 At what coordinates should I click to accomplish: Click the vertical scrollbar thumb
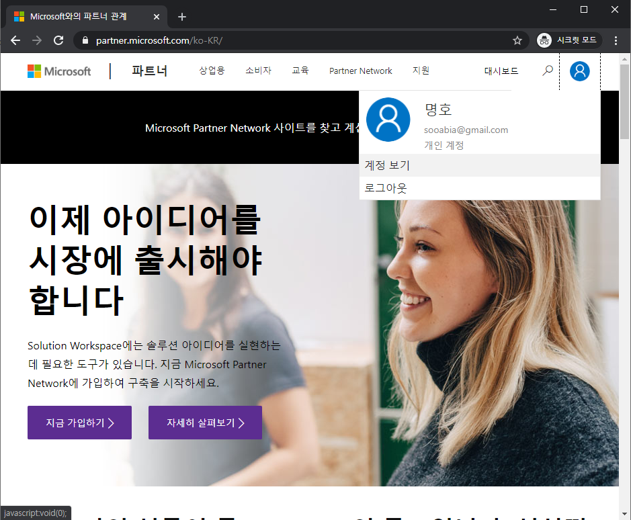624,102
